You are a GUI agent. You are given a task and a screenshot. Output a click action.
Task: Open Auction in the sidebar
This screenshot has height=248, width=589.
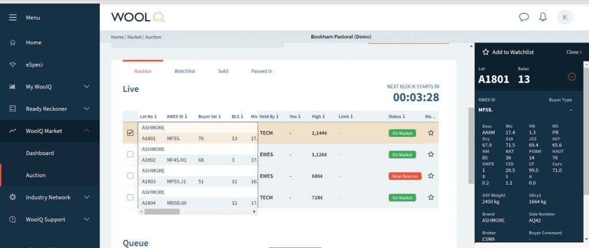(x=36, y=175)
